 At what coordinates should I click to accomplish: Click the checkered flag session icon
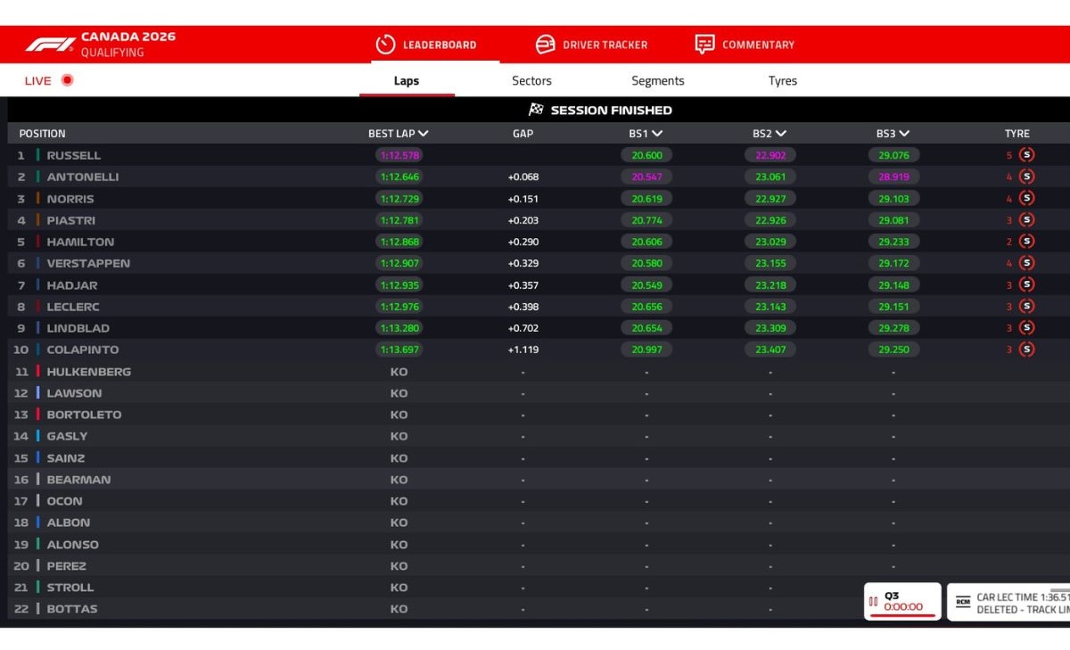[536, 110]
